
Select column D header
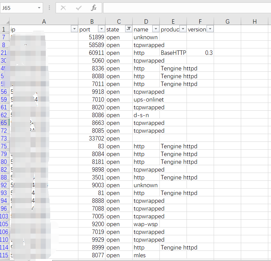[146, 22]
